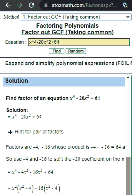Click the browser forward arrow
Viewport: 132px width, 195px height.
20,5
